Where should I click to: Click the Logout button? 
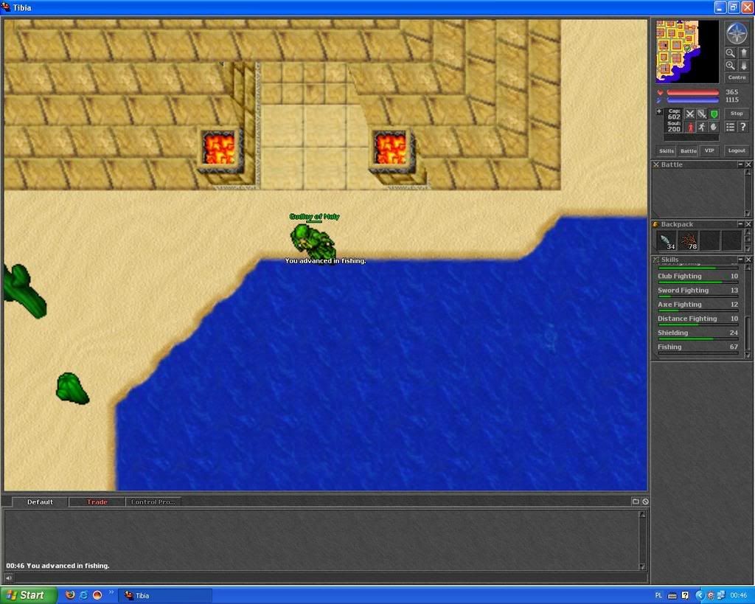737,150
